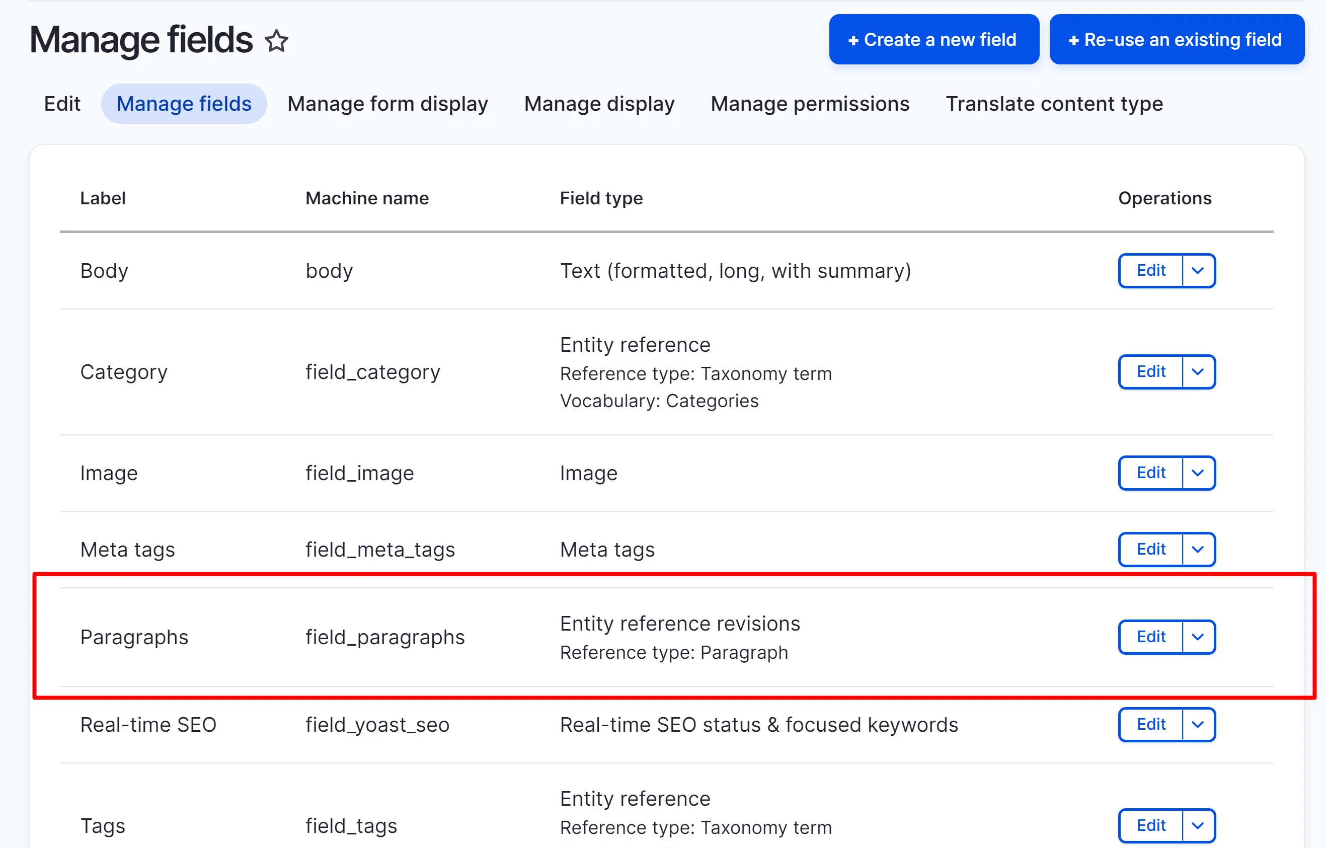1325x848 pixels.
Task: Expand operations dropdown for Paragraphs row
Action: [x=1198, y=637]
